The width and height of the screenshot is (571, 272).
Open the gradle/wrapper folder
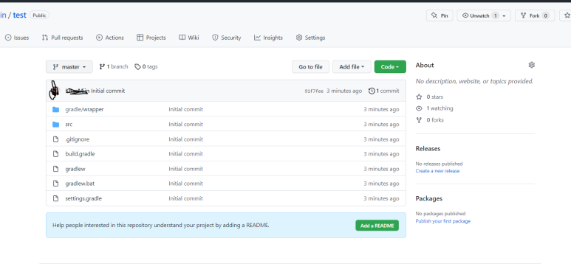(84, 109)
